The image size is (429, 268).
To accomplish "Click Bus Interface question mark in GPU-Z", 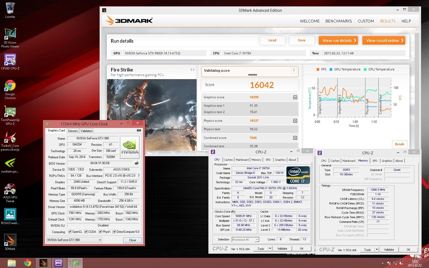I will pos(139,176).
